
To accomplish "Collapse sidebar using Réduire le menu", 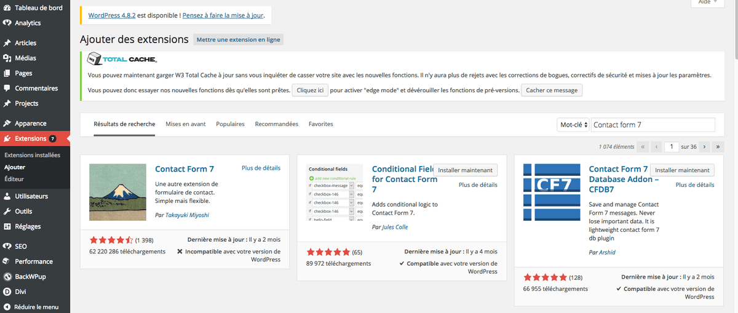I will pyautogui.click(x=31, y=307).
